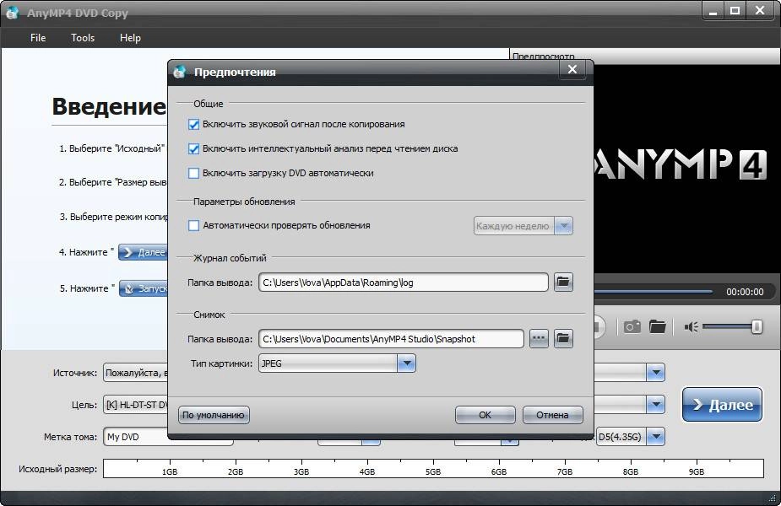
Task: Click the 'Введение' heading text
Action: 109,106
